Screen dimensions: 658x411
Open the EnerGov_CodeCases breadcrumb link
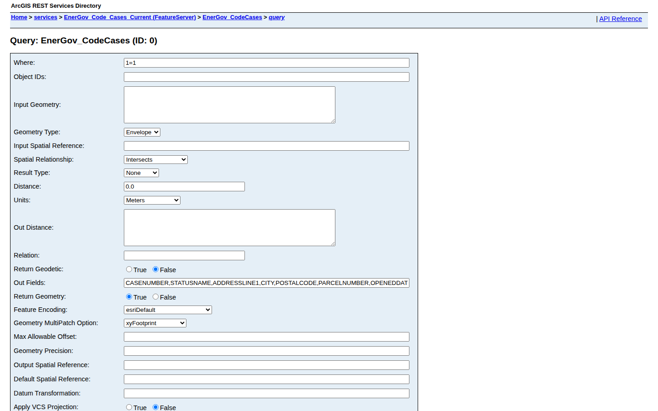tap(232, 17)
